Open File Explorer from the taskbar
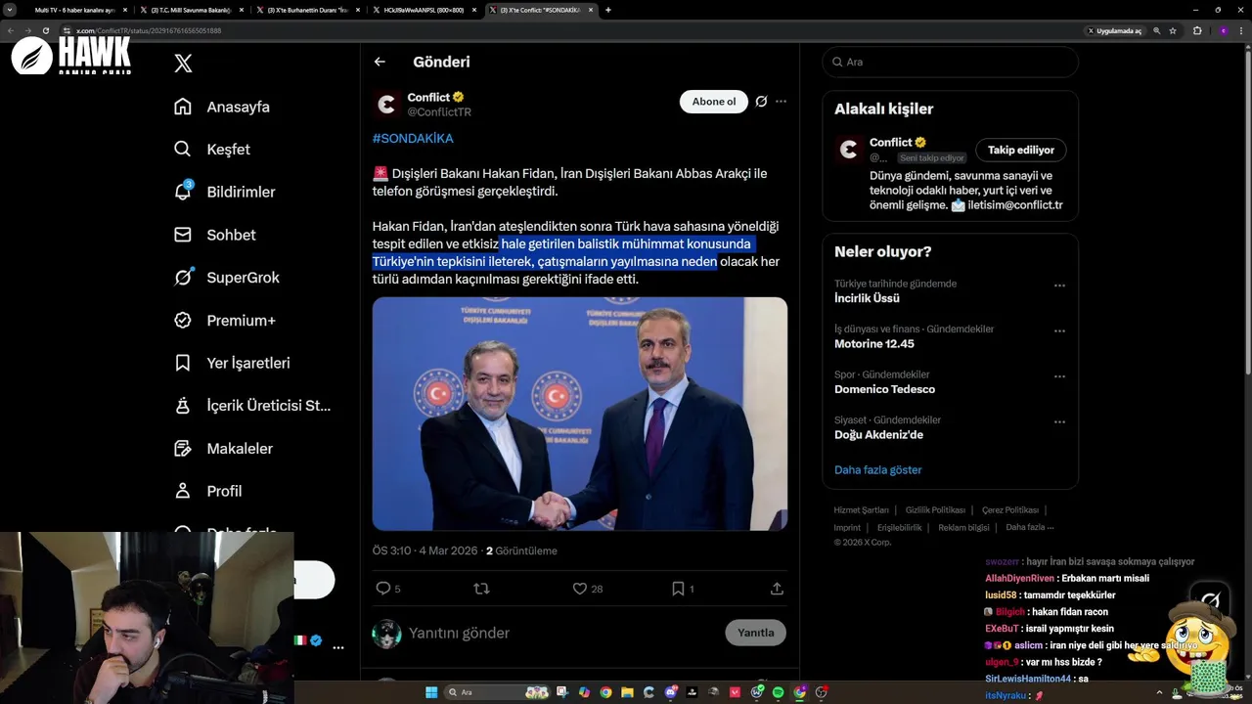Screen dimensions: 1252x704 [x=628, y=692]
